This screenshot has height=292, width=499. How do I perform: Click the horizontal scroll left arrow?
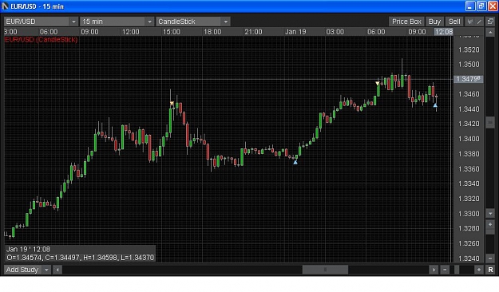point(57,270)
